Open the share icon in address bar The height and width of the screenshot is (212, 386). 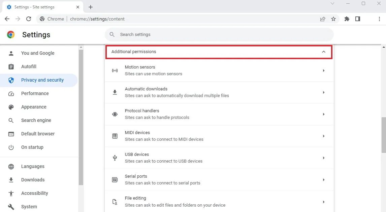pos(323,19)
